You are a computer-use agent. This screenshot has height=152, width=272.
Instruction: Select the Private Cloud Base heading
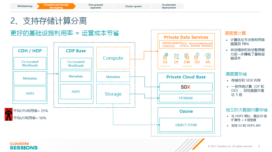point(186,77)
